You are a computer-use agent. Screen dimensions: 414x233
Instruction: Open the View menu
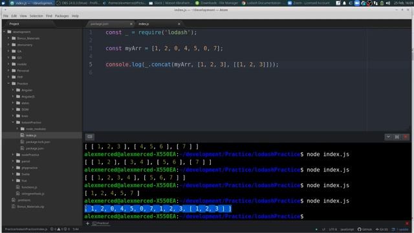(23, 16)
